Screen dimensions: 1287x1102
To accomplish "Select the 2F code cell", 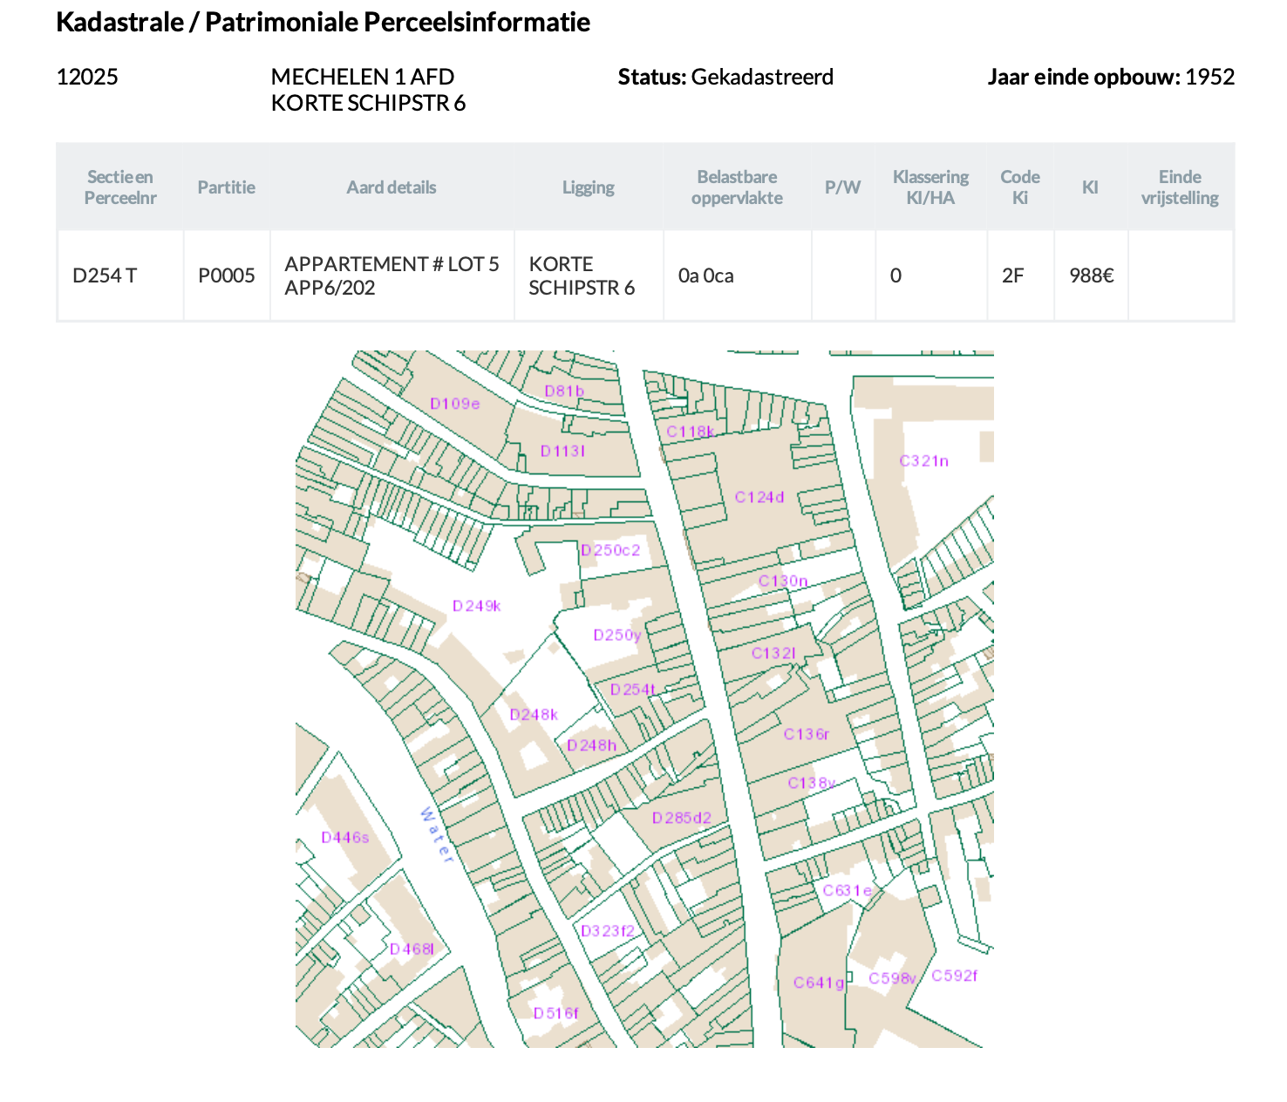I will 1012,275.
